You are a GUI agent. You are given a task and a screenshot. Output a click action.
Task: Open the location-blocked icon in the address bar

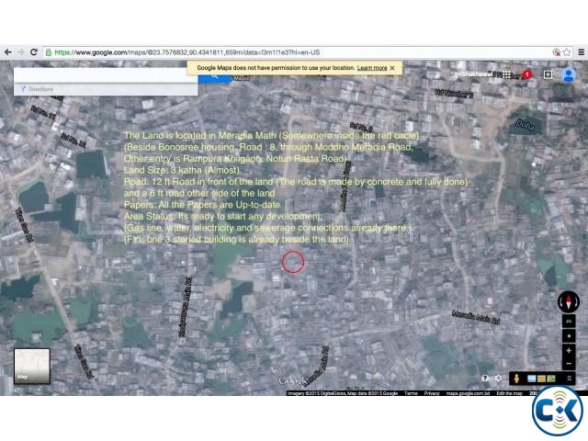coord(556,52)
